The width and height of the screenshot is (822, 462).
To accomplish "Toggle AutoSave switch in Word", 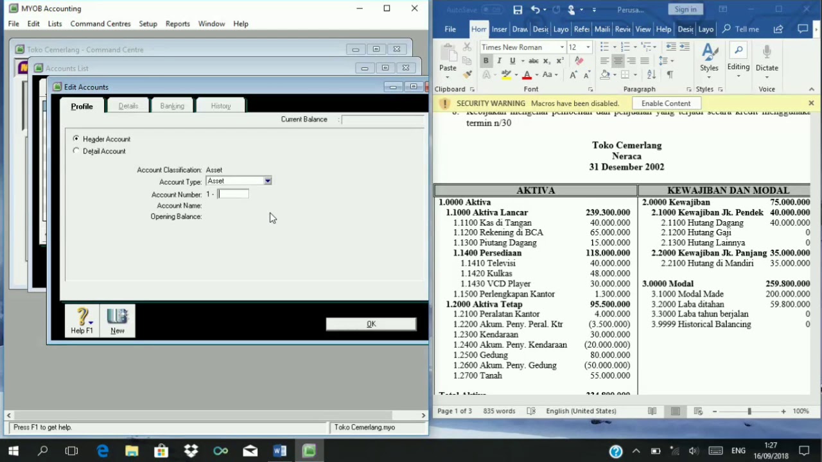I will pyautogui.click(x=492, y=10).
